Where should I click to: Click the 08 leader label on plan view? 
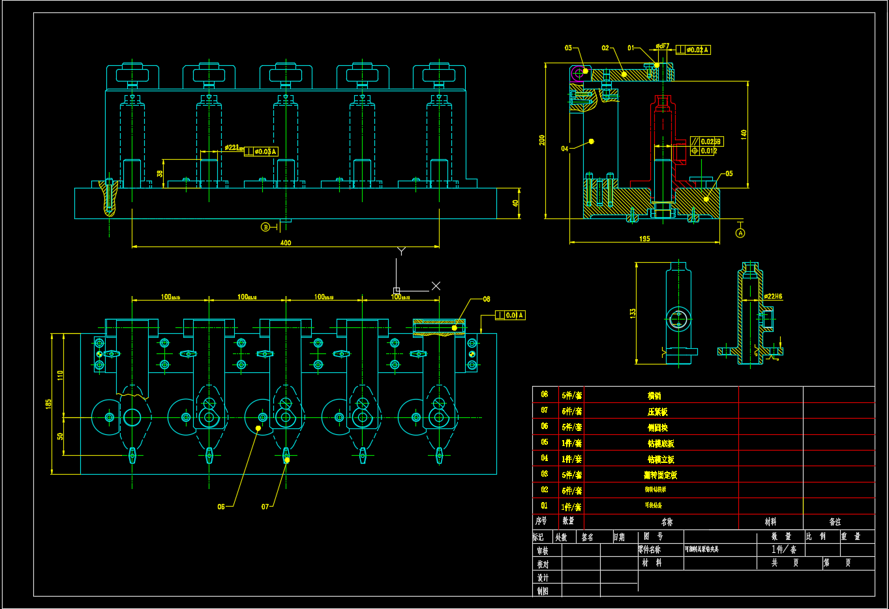(x=487, y=299)
